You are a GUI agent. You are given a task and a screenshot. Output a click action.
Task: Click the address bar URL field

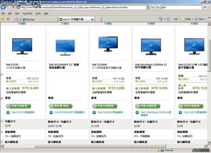coord(81,7)
